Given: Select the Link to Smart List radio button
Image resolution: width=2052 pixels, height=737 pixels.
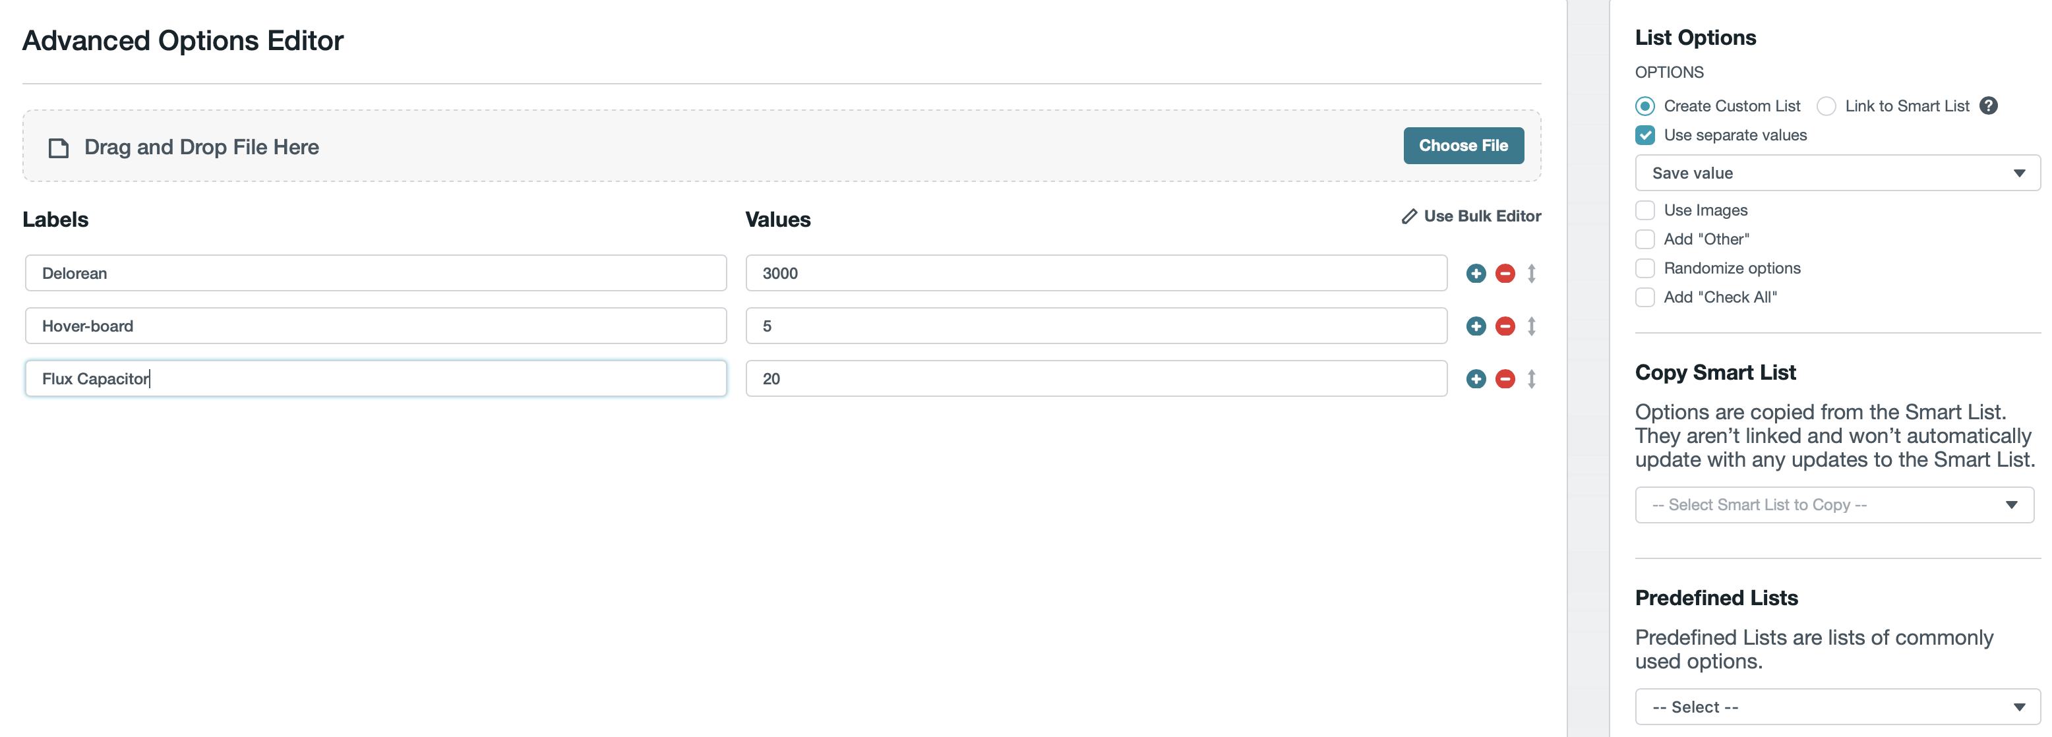Looking at the screenshot, I should (1827, 105).
